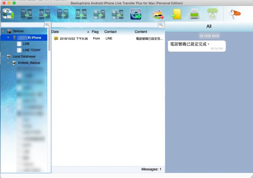This screenshot has height=178, width=253.
Task: Focus the sidebar search input field
Action: (x=22, y=25)
